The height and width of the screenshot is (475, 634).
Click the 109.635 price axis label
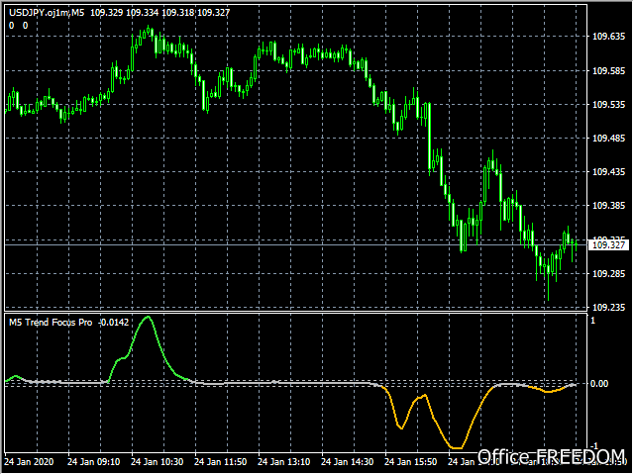(608, 37)
